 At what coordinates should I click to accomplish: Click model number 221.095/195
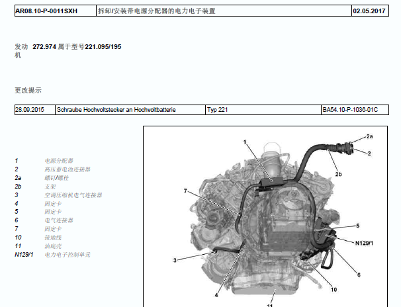(103, 47)
